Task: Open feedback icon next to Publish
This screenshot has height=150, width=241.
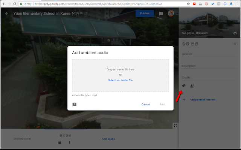Action: click(161, 14)
